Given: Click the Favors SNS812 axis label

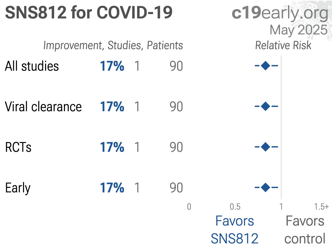Looking at the screenshot, I should [235, 230].
